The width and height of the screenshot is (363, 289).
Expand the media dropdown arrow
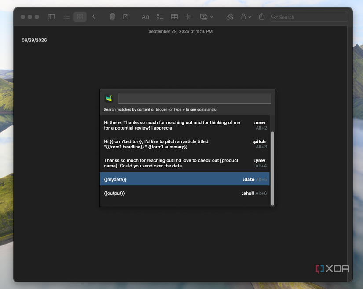pos(212,17)
